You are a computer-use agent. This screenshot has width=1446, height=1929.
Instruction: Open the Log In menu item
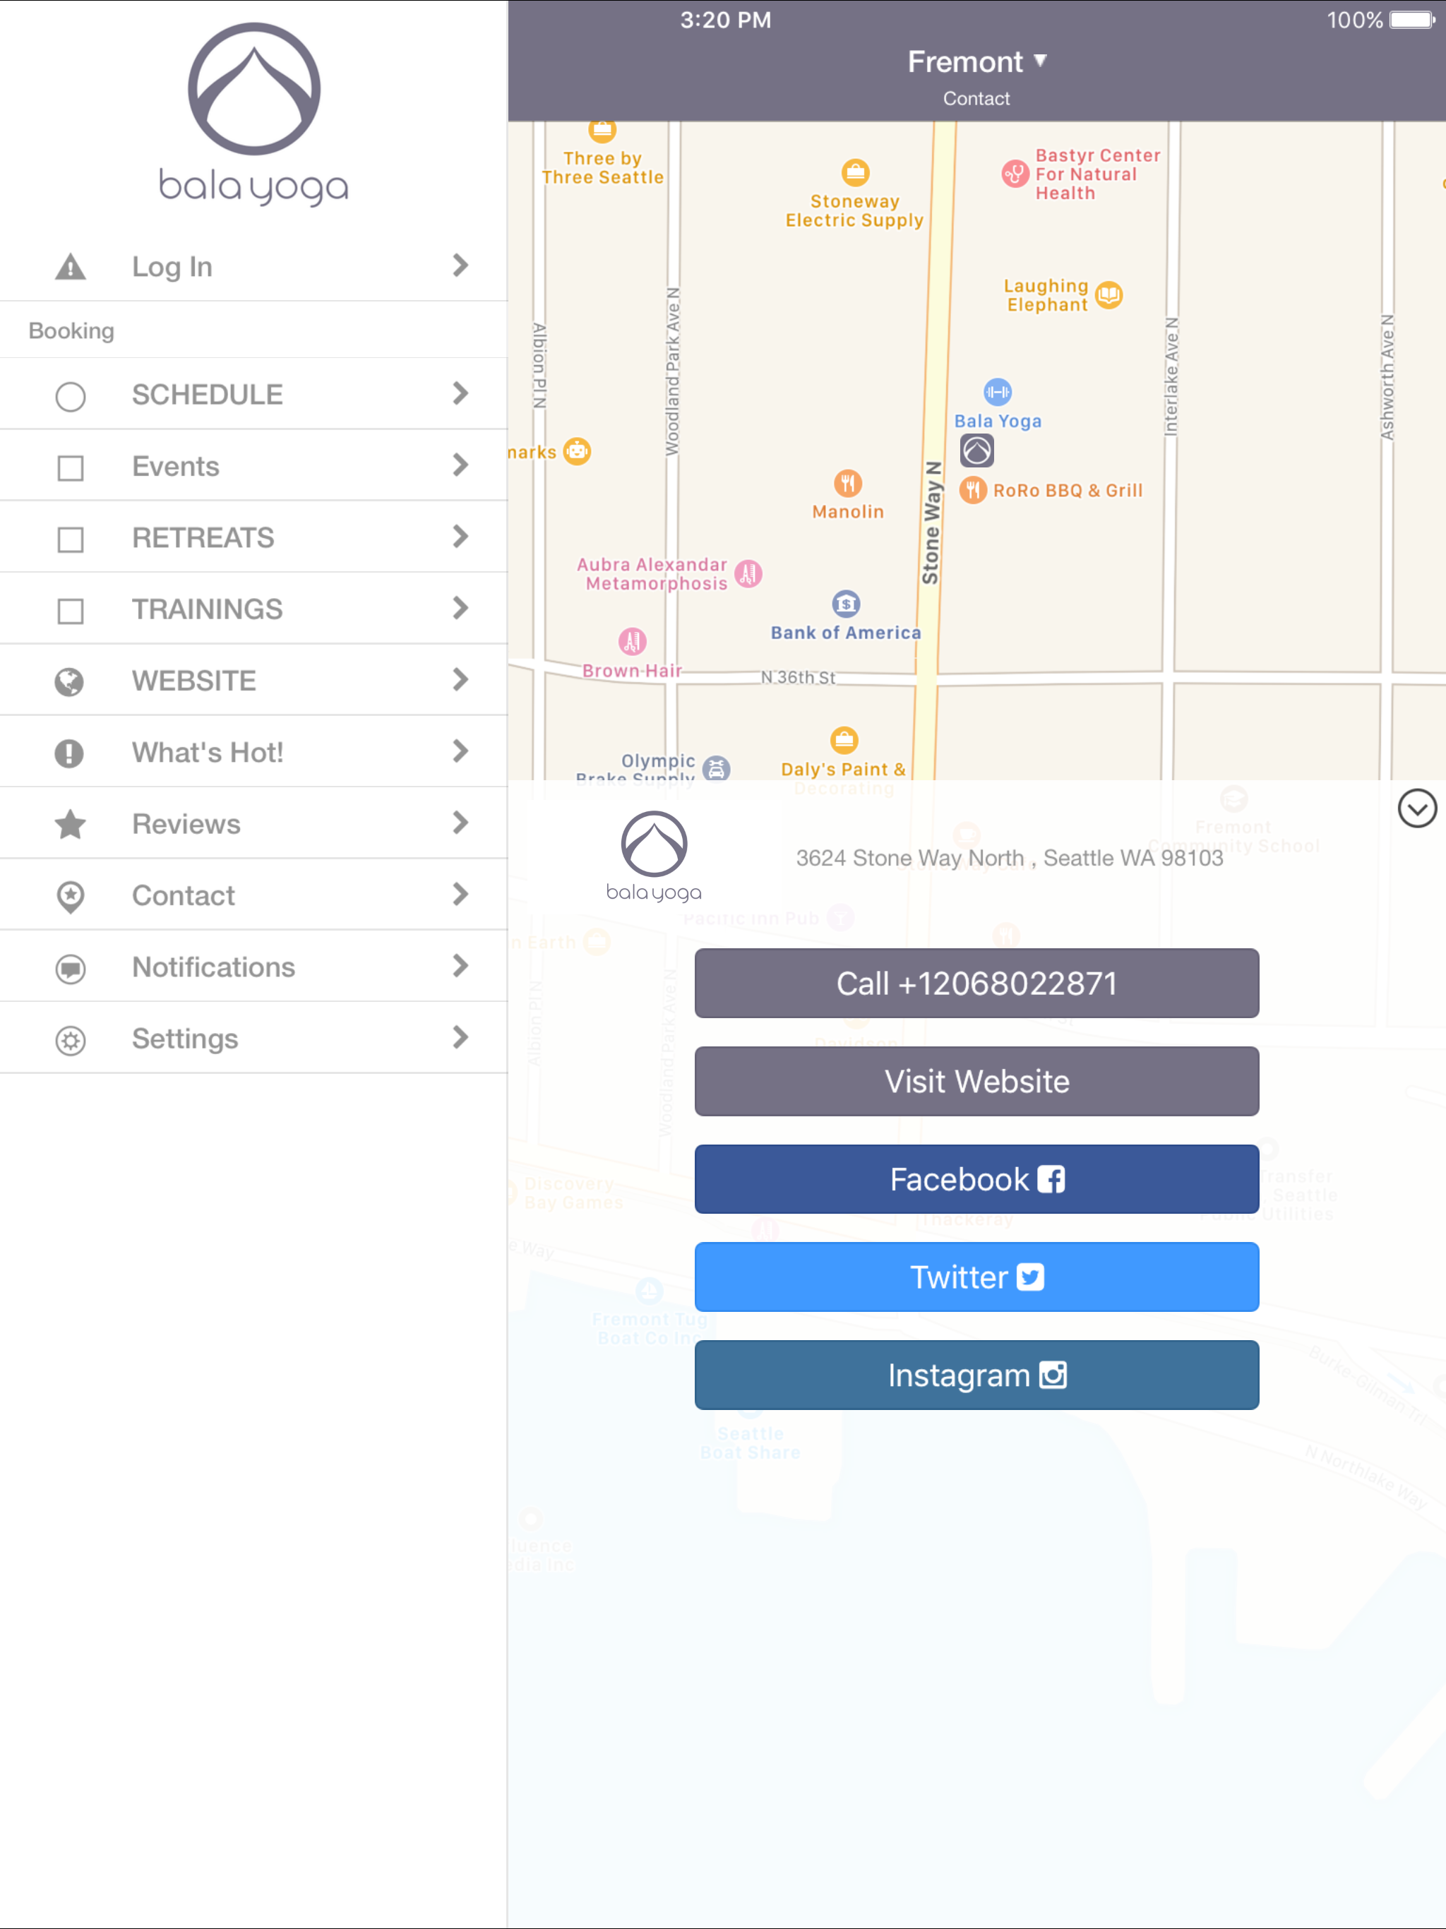coord(253,266)
